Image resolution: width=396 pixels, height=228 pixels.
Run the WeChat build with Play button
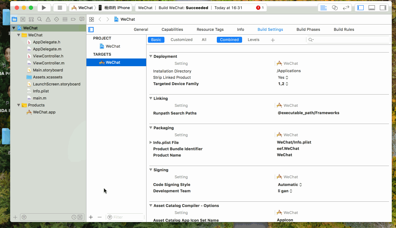(44, 8)
